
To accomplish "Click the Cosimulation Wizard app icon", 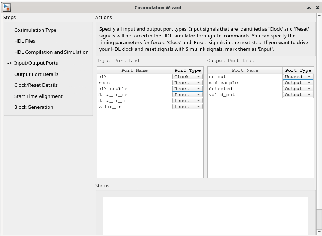I will coord(6,7).
